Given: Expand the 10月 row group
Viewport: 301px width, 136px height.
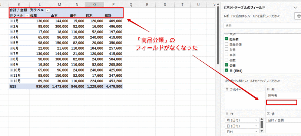Looking at the screenshot, I should click(11, 70).
